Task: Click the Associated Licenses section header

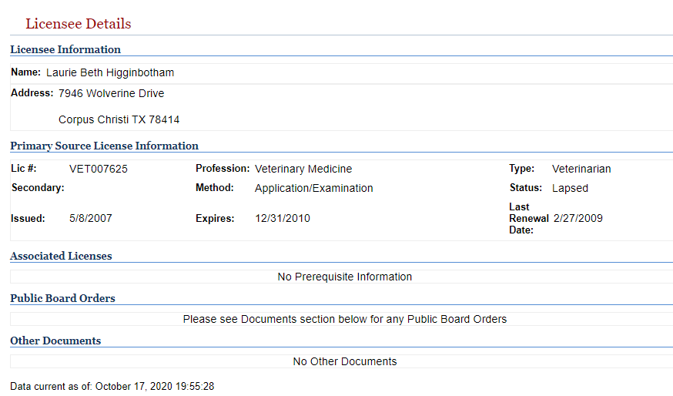Action: coord(61,256)
